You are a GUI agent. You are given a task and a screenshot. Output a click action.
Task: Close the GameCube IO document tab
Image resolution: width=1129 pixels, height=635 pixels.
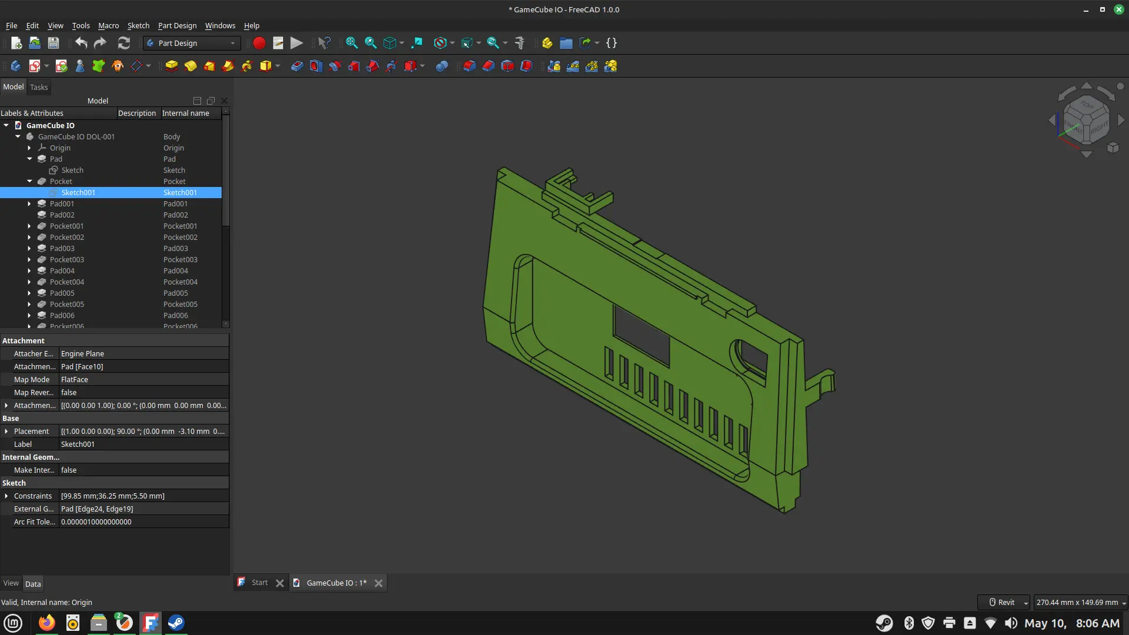pyautogui.click(x=379, y=583)
